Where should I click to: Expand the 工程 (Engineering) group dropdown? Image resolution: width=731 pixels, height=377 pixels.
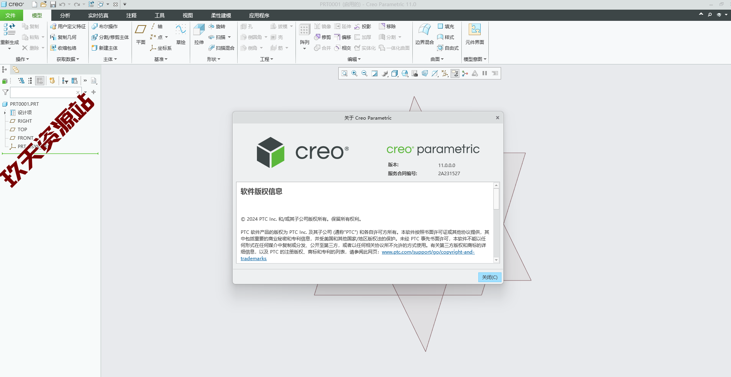(x=267, y=59)
